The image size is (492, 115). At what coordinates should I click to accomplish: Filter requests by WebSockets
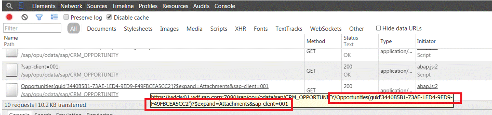tap(326, 29)
